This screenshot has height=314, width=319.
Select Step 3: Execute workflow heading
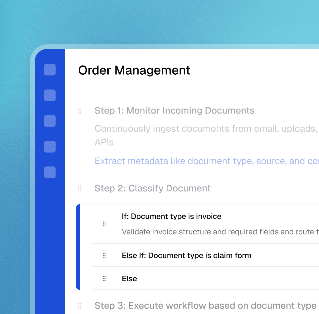point(205,306)
